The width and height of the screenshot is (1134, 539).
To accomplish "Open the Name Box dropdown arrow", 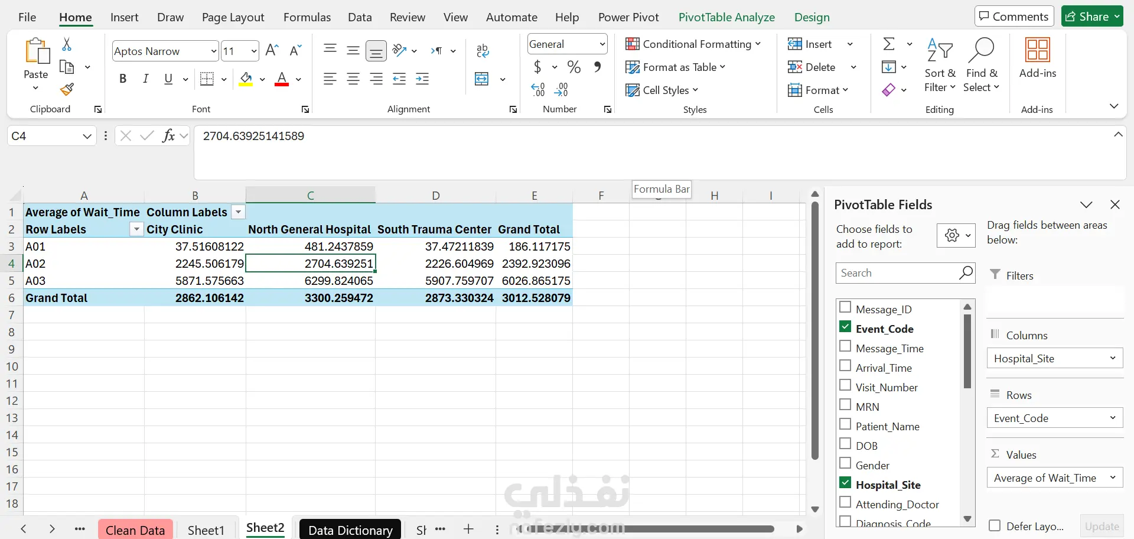I will point(87,136).
